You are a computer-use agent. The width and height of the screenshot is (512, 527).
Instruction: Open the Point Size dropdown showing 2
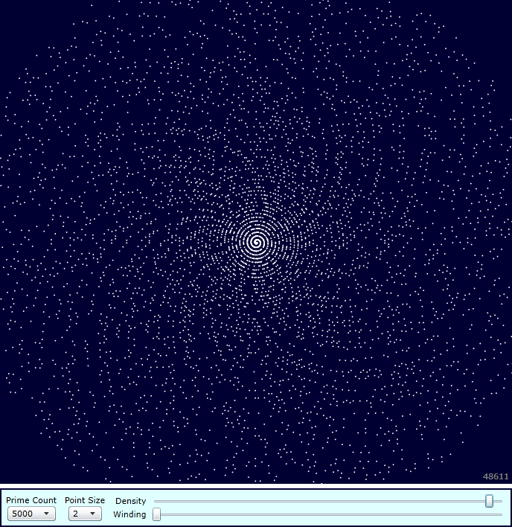[x=85, y=514]
